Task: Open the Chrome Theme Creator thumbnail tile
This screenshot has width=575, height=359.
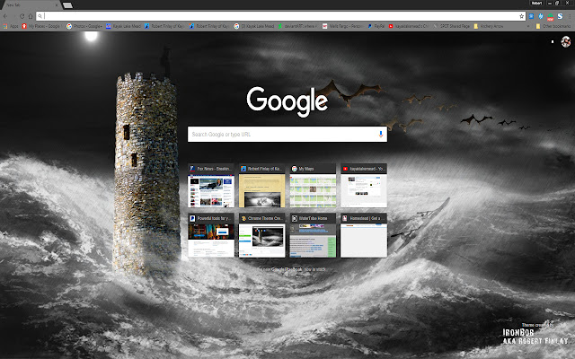Action: 261,235
